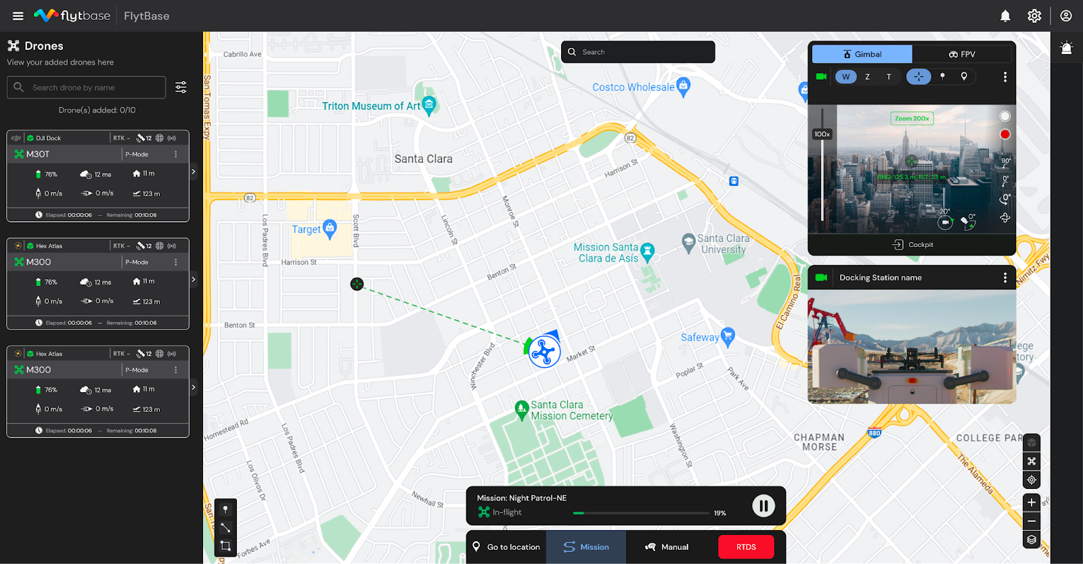Select the Manual control tab
The width and height of the screenshot is (1083, 564).
coord(667,547)
